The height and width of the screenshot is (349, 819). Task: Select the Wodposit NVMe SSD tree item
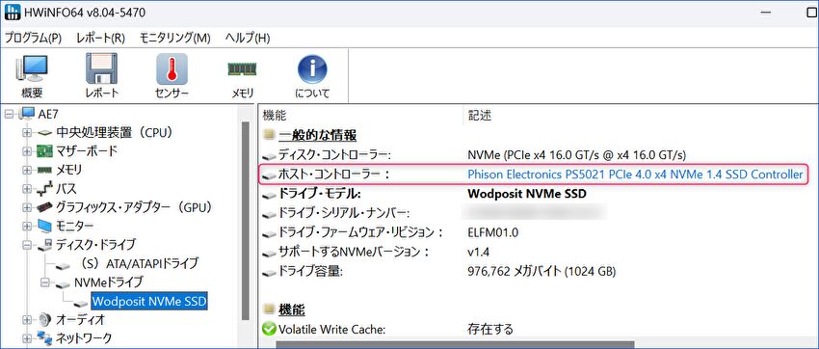click(x=148, y=301)
